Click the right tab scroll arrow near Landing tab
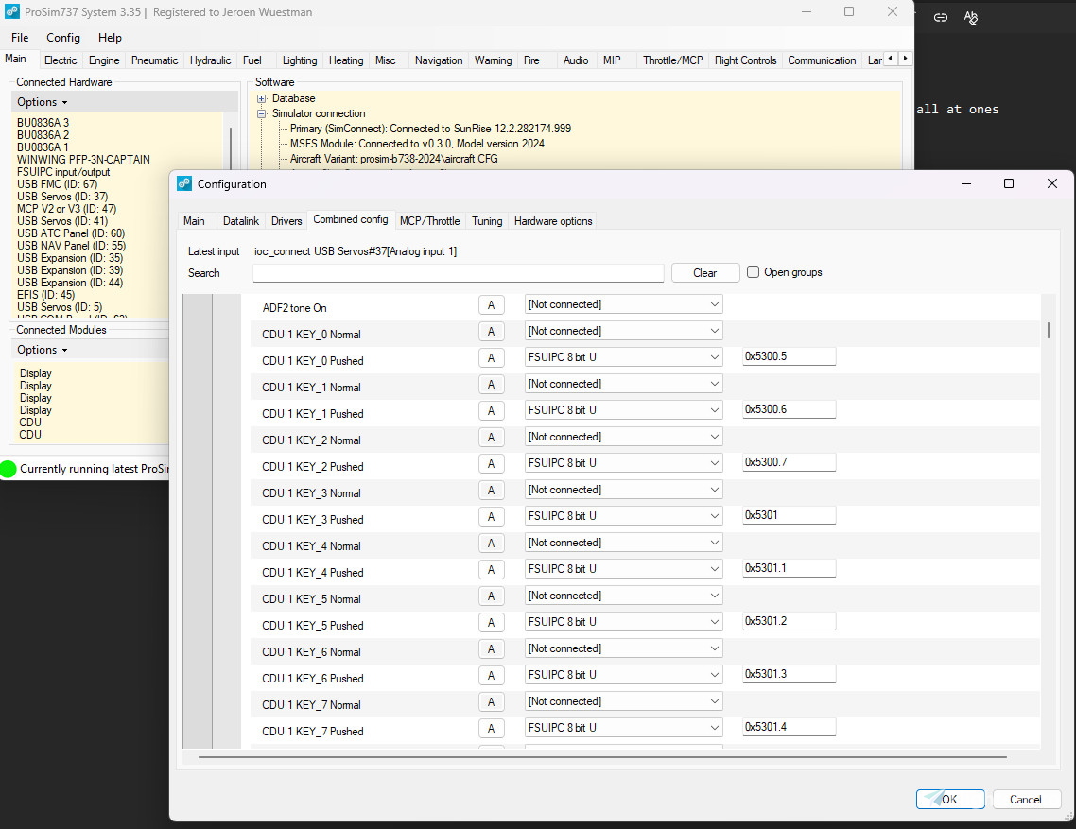 point(904,57)
